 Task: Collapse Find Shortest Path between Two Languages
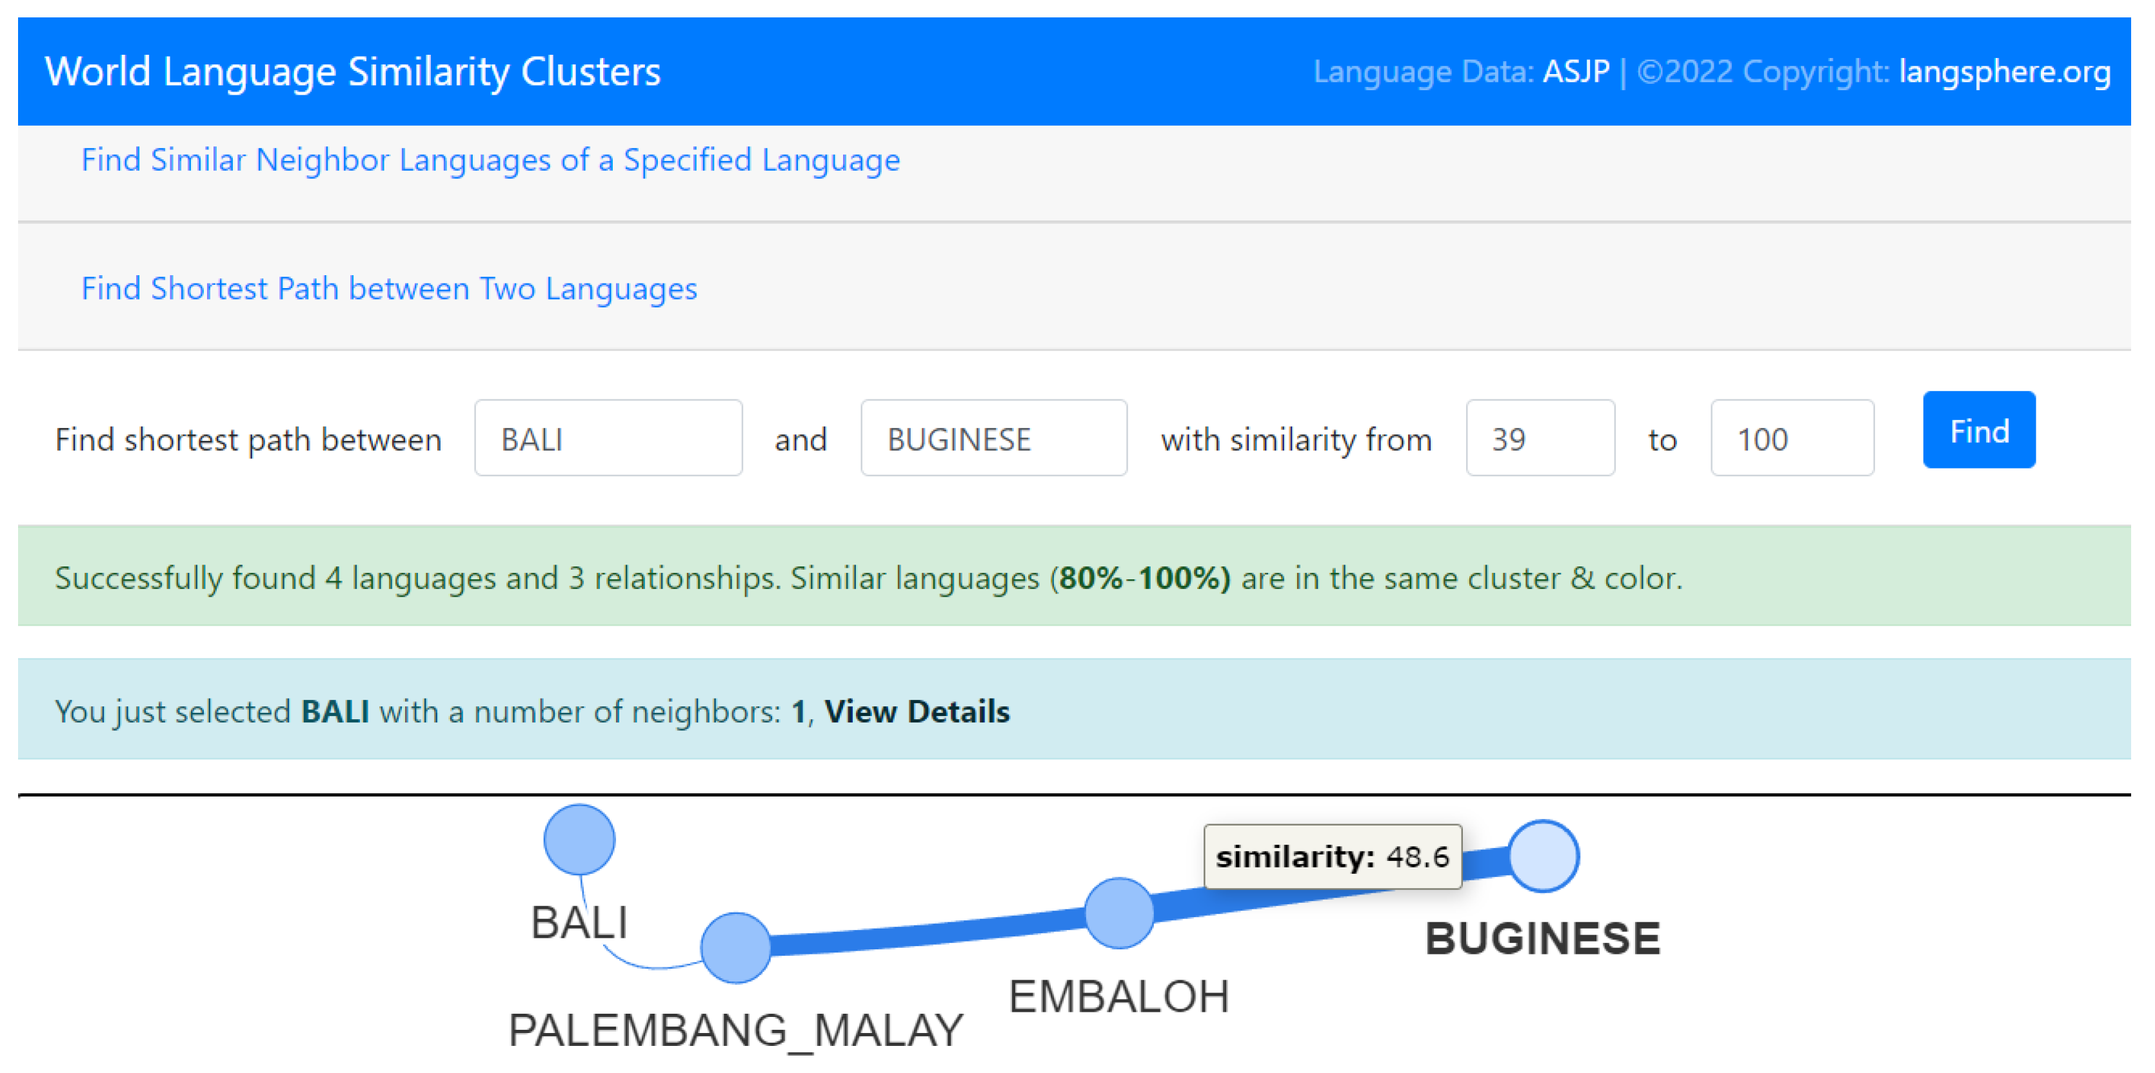389,288
